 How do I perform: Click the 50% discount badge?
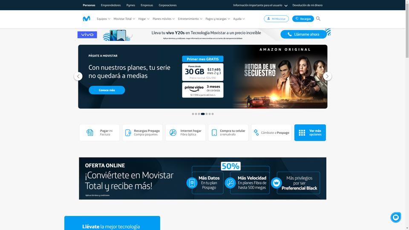(230, 166)
